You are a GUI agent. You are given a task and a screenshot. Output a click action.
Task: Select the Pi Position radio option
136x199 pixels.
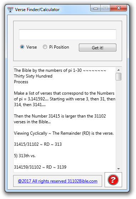(x=45, y=47)
